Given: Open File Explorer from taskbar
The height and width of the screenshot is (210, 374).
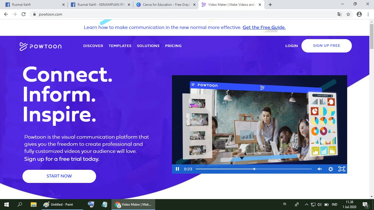Looking at the screenshot, I should coord(33,204).
